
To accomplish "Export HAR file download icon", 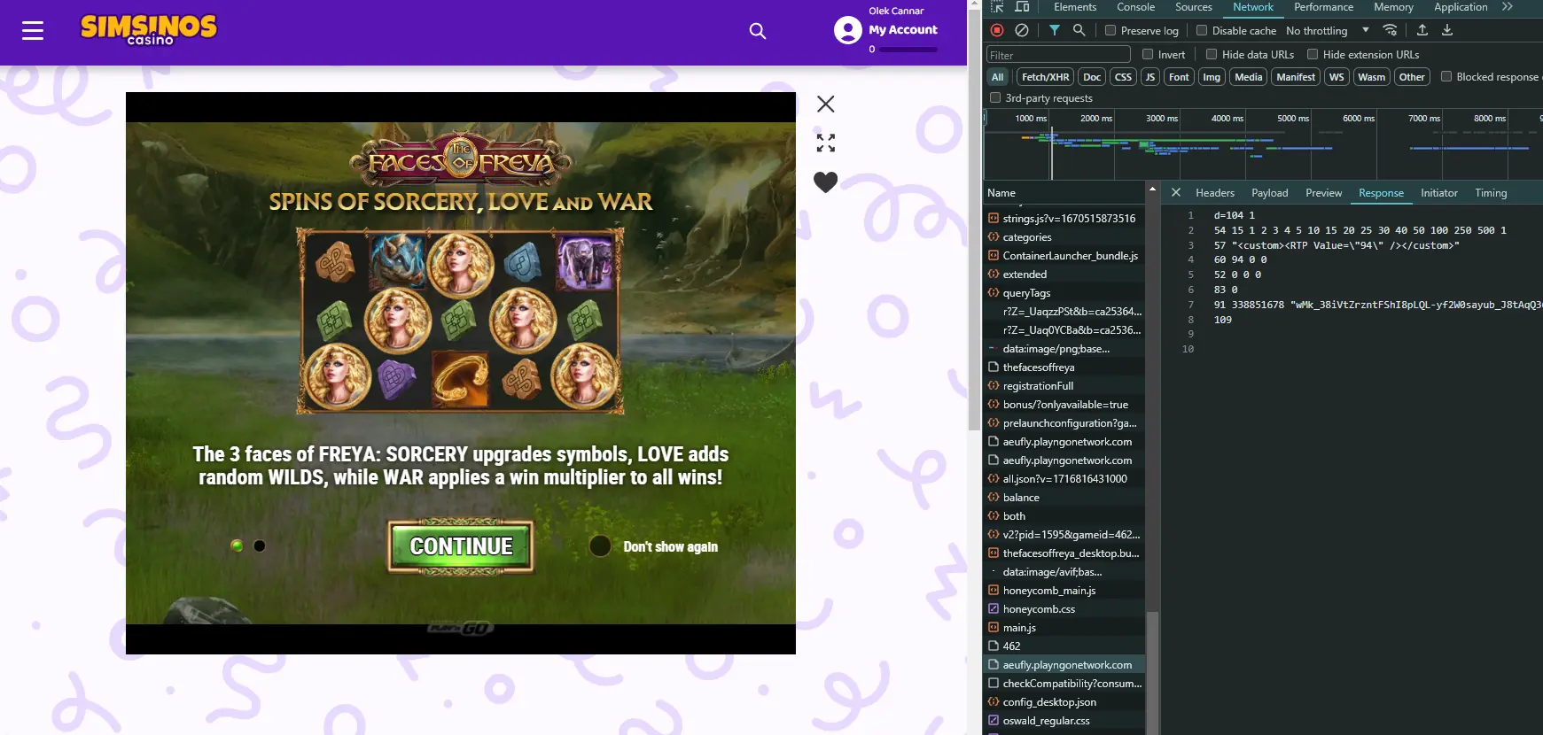I will [1446, 30].
